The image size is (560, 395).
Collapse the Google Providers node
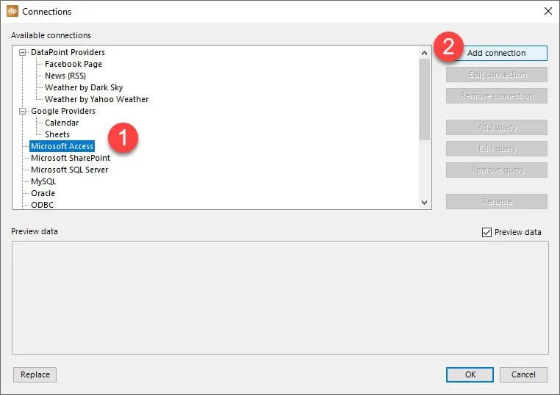coord(23,112)
